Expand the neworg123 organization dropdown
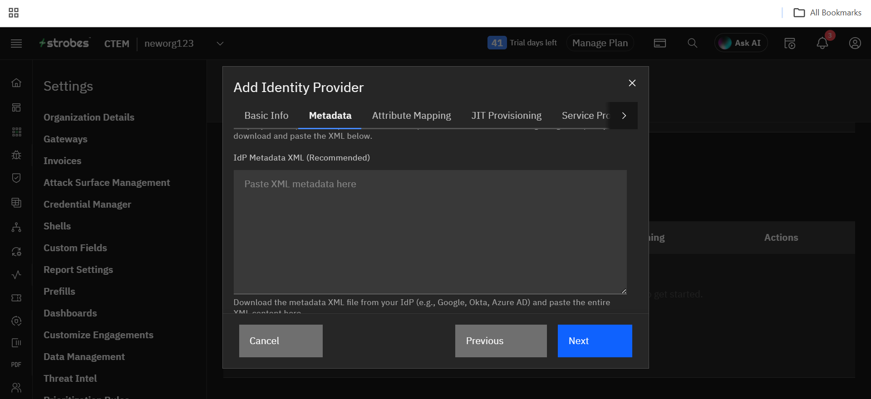This screenshot has height=399, width=871. [220, 44]
